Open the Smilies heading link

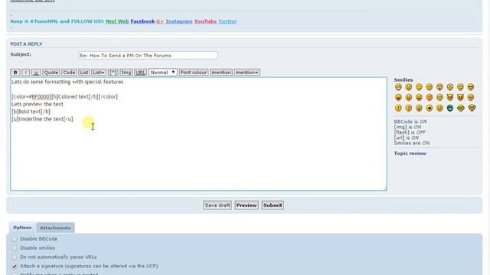click(403, 79)
